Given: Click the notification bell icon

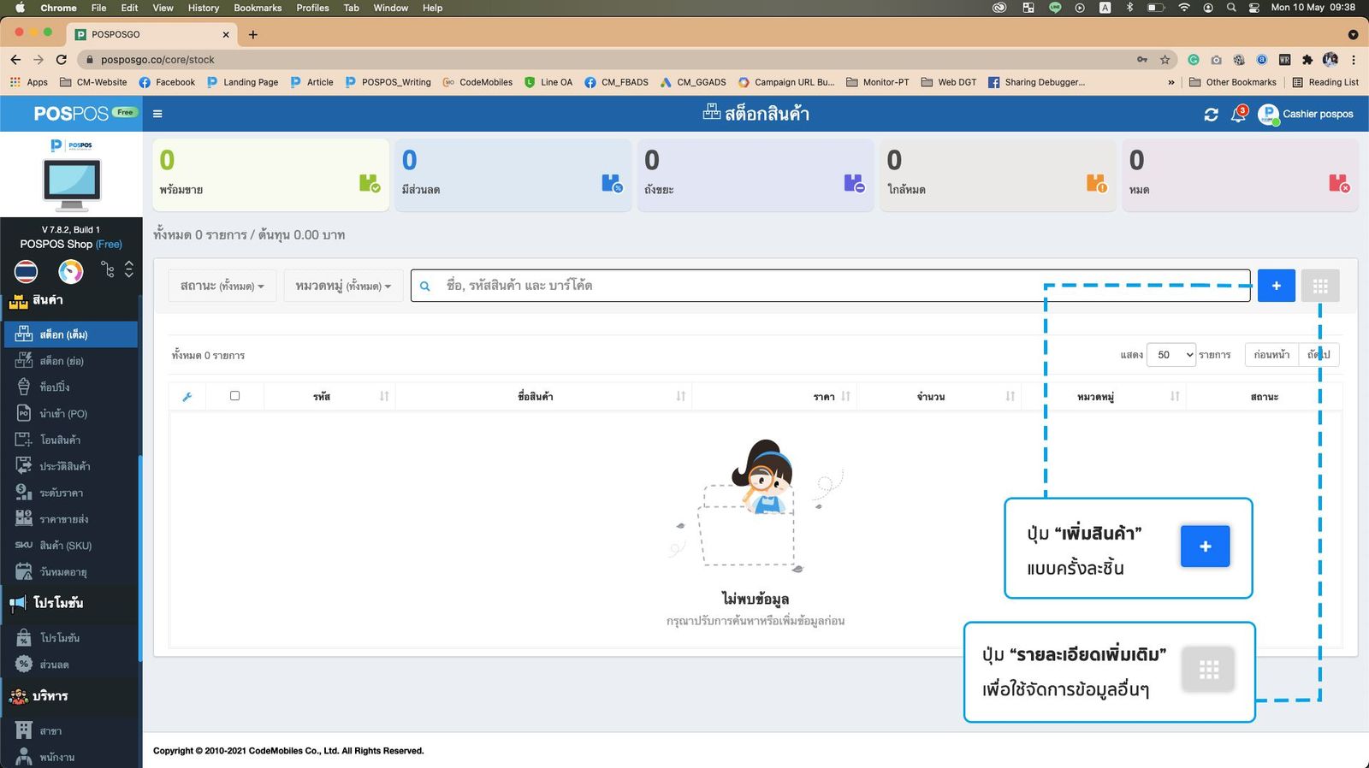Looking at the screenshot, I should click(x=1237, y=115).
